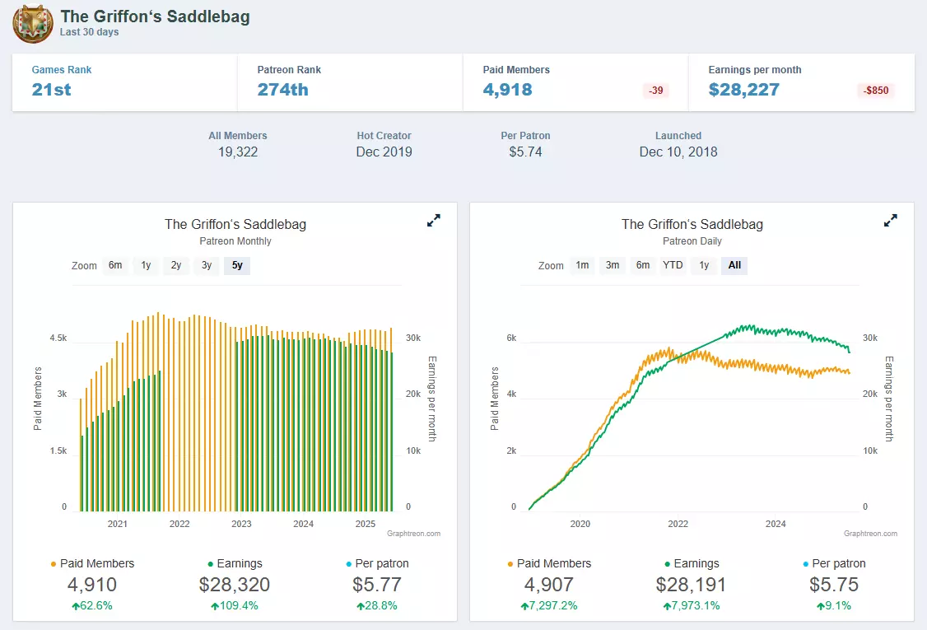The width and height of the screenshot is (927, 630).
Task: Open Graphtreon.com credit under monthly chart
Action: pos(414,534)
